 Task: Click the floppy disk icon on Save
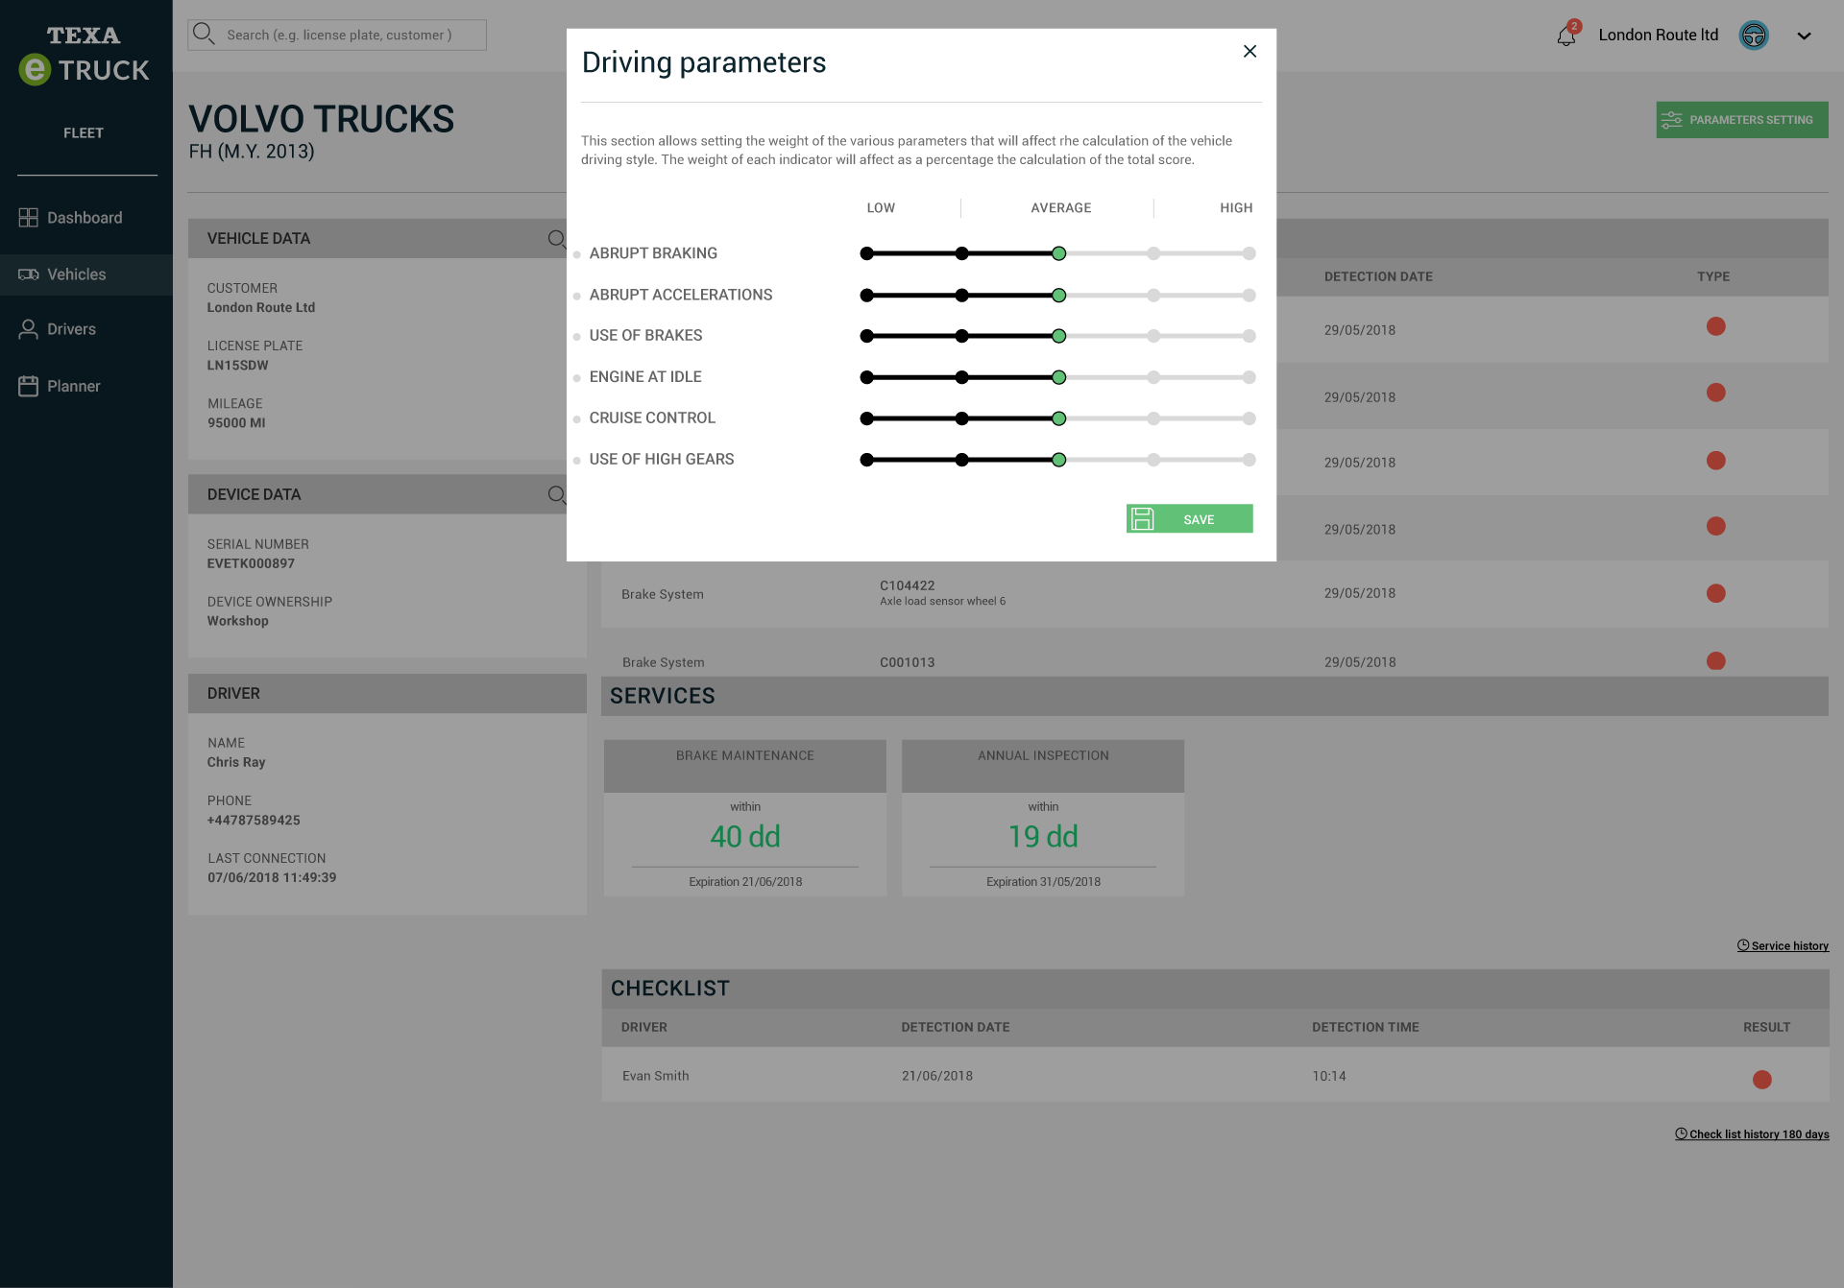tap(1142, 518)
